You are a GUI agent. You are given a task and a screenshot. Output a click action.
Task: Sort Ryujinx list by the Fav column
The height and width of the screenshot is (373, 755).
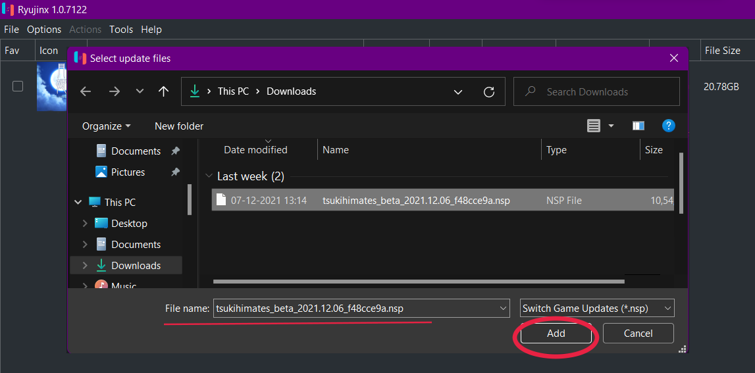coord(12,50)
